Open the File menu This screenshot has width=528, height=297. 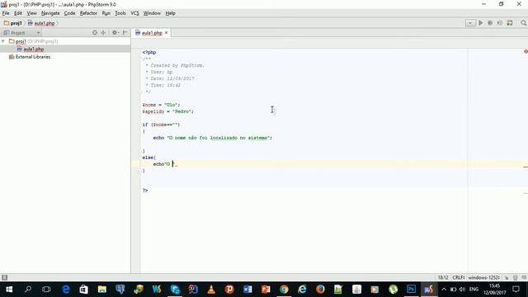pos(6,13)
